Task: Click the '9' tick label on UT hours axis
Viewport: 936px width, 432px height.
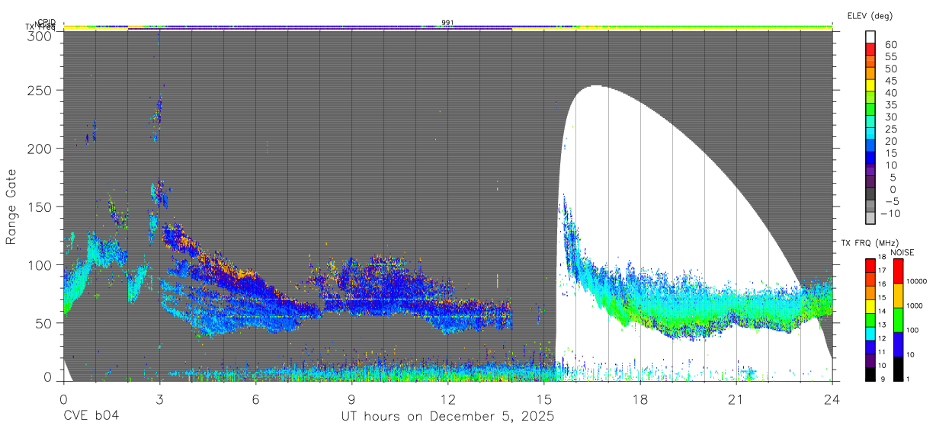Action: [x=351, y=398]
